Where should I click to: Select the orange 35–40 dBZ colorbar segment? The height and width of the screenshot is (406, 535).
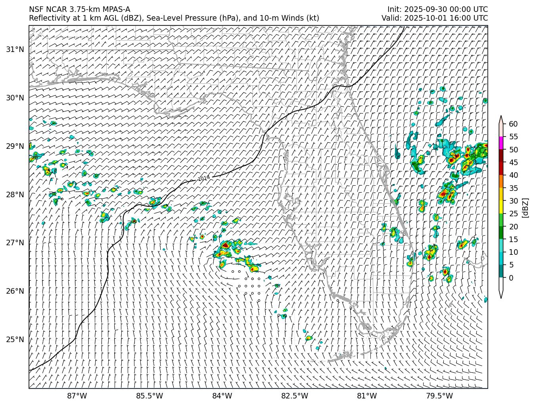tap(501, 181)
